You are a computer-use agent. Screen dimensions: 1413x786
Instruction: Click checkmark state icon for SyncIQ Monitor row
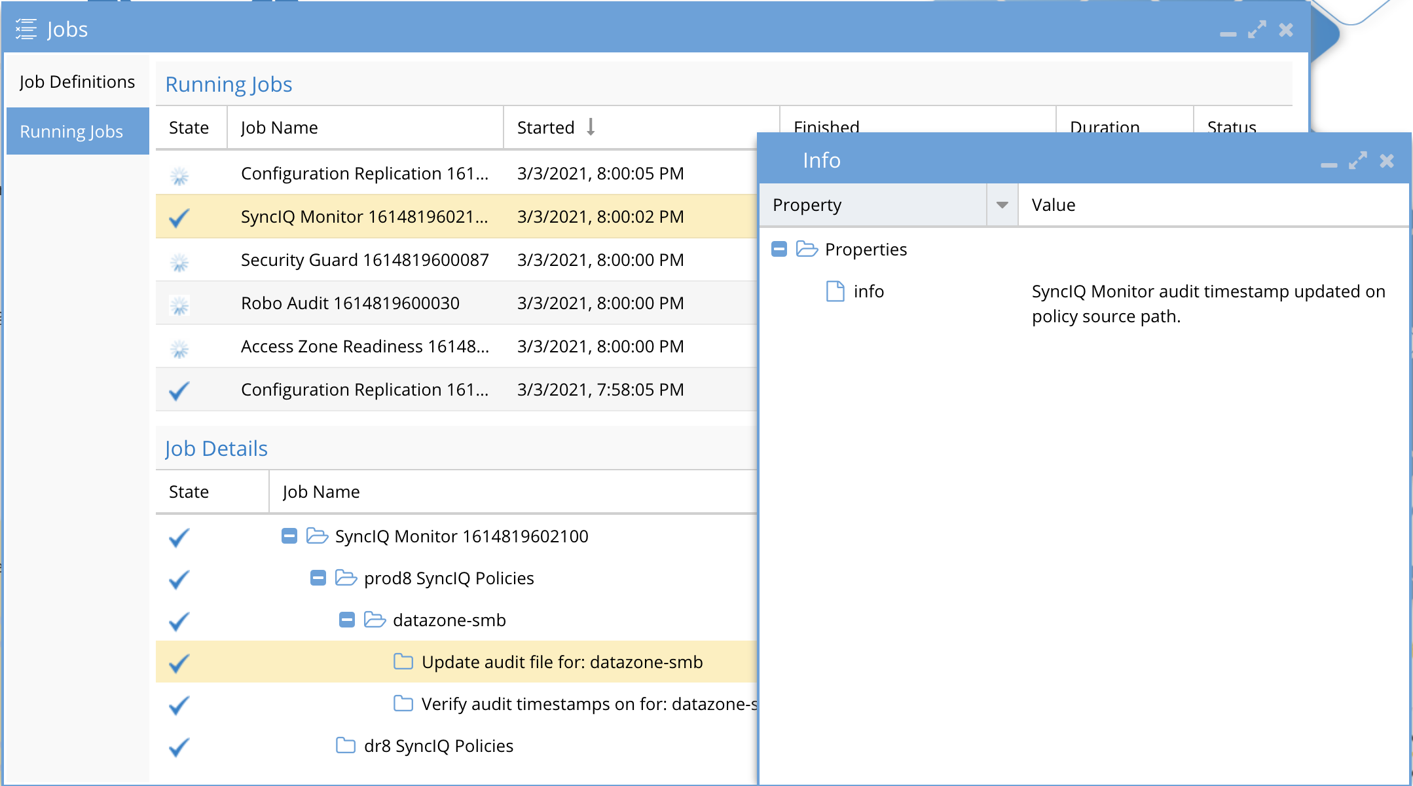179,217
